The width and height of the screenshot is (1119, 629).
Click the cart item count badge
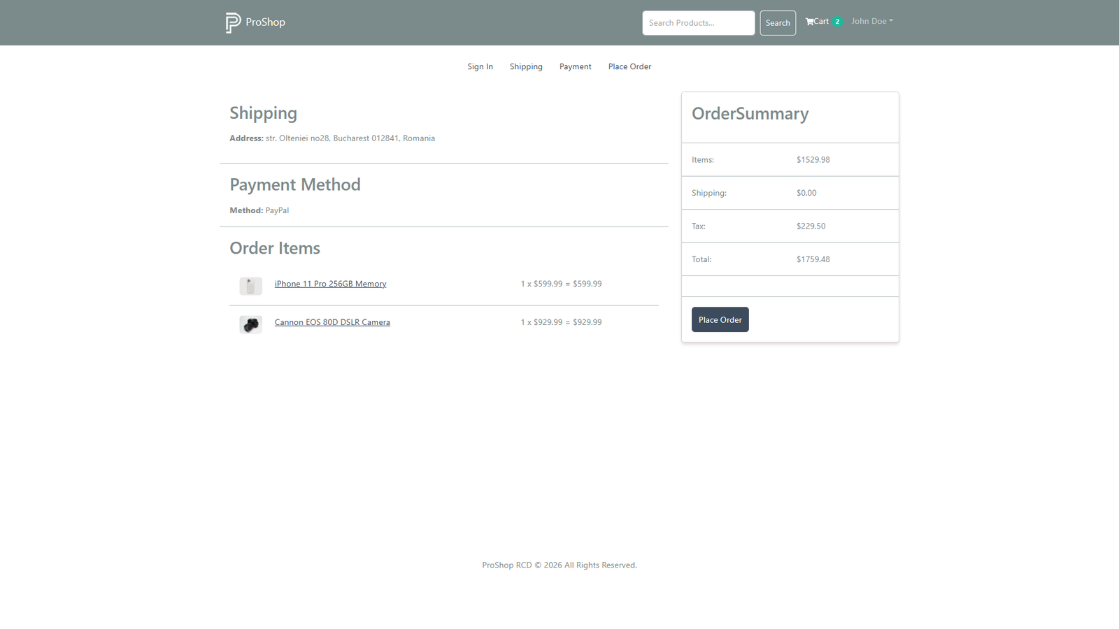(837, 22)
